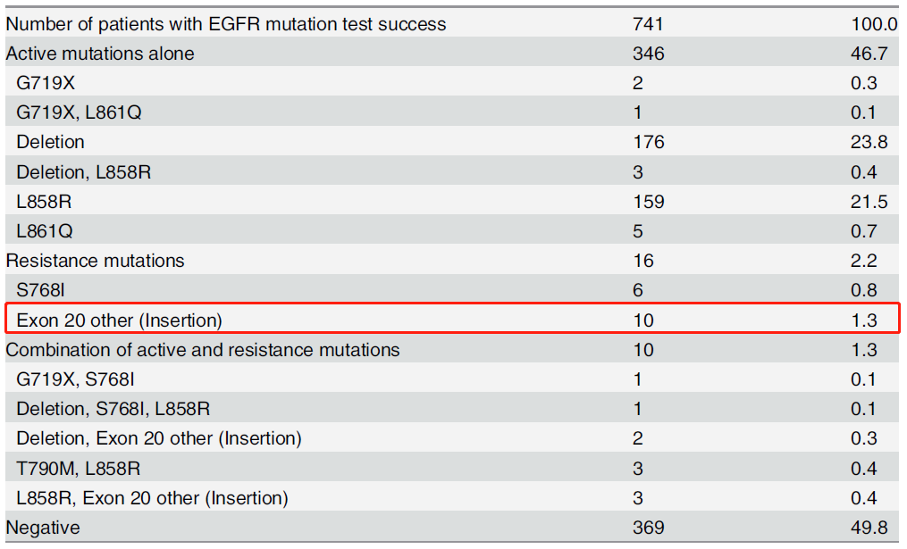Click the count 741 in the top row
907x549 pixels.
click(x=648, y=24)
